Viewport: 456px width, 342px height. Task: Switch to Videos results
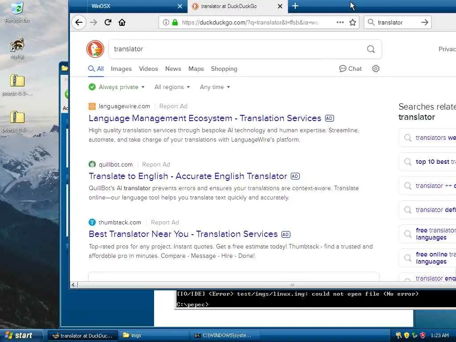148,69
